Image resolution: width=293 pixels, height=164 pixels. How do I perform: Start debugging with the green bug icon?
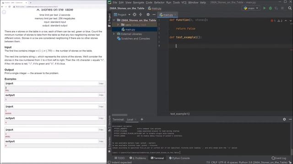(x=271, y=8)
